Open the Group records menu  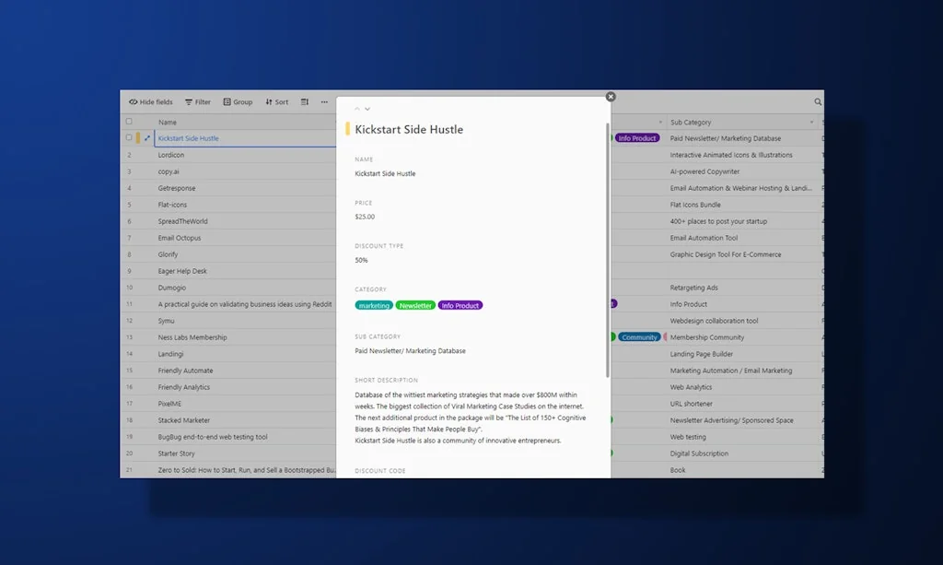click(237, 102)
